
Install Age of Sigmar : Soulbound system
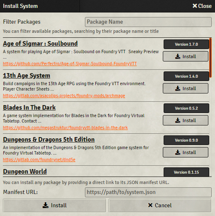pos(186,56)
